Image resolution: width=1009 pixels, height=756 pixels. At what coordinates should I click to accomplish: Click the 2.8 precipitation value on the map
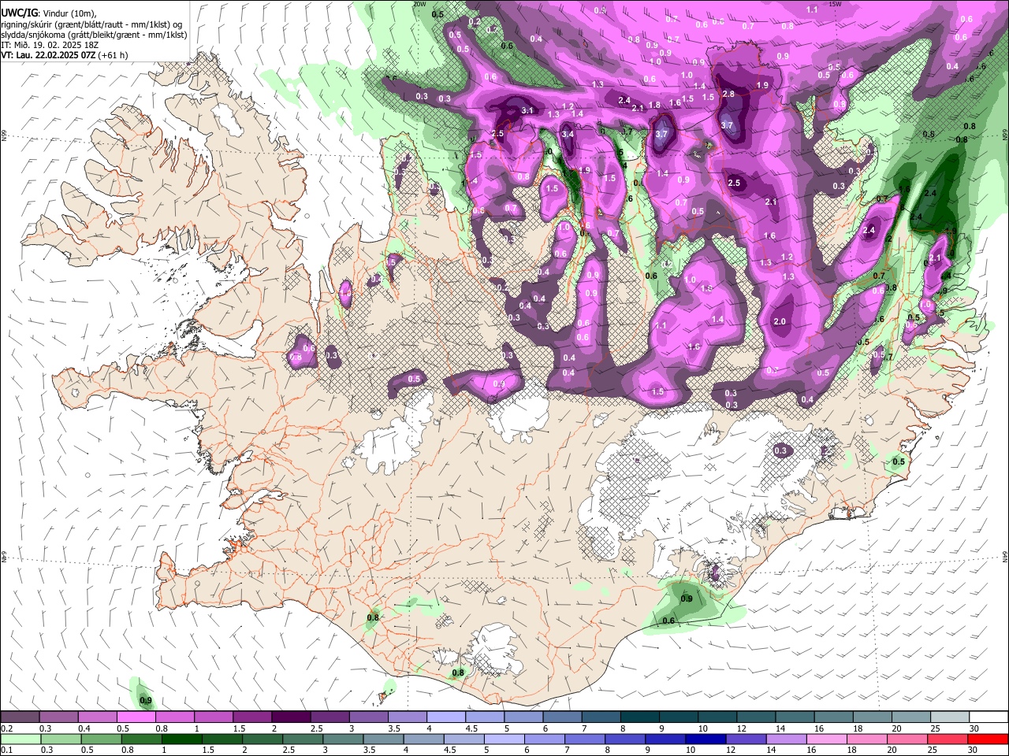[x=728, y=94]
